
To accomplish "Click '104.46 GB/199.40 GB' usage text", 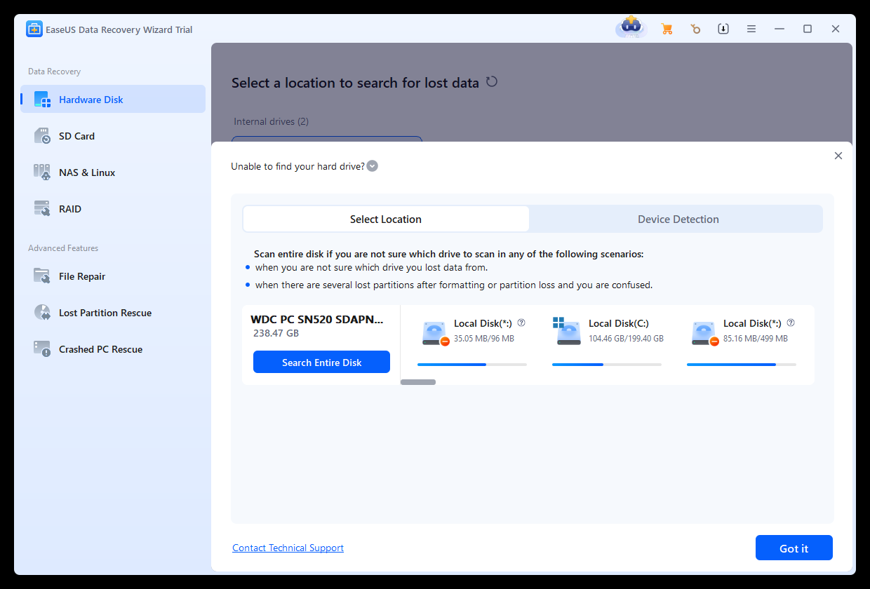I will (x=626, y=339).
